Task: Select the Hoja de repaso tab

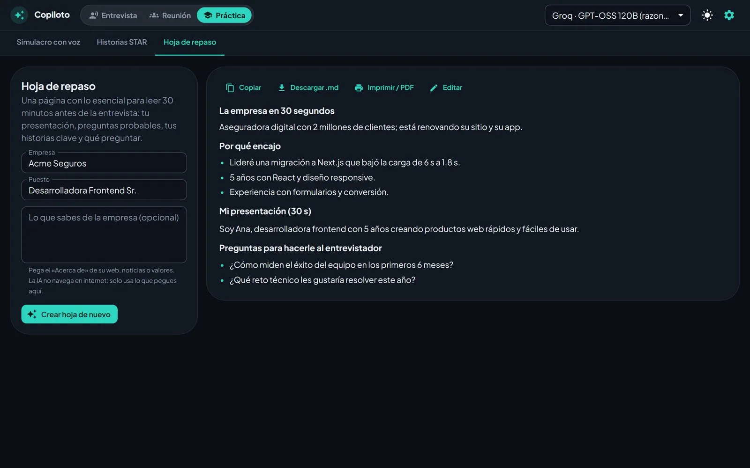Action: [190, 42]
